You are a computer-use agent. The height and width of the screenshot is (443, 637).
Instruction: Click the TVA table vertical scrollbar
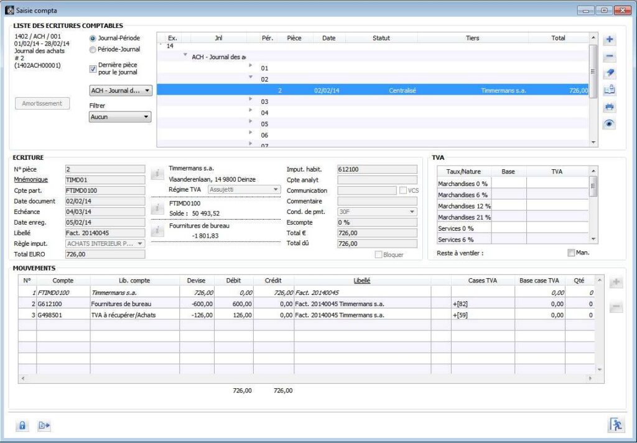pos(593,205)
